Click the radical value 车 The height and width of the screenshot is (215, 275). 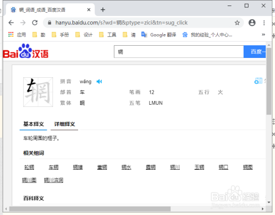pyautogui.click(x=82, y=92)
